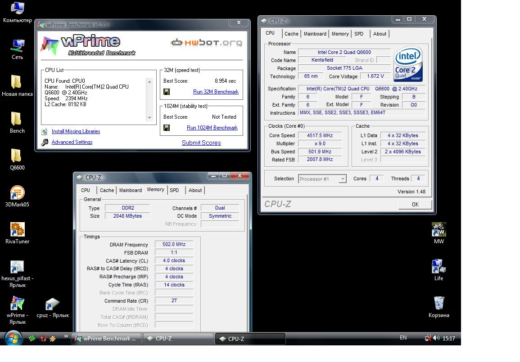Switch to About tab in lower CPU-Z window

195,190
